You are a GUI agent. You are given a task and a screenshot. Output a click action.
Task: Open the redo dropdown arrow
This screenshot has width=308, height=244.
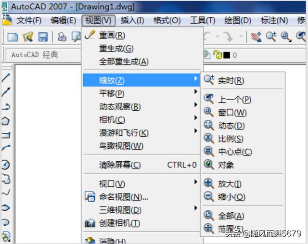click(241, 36)
